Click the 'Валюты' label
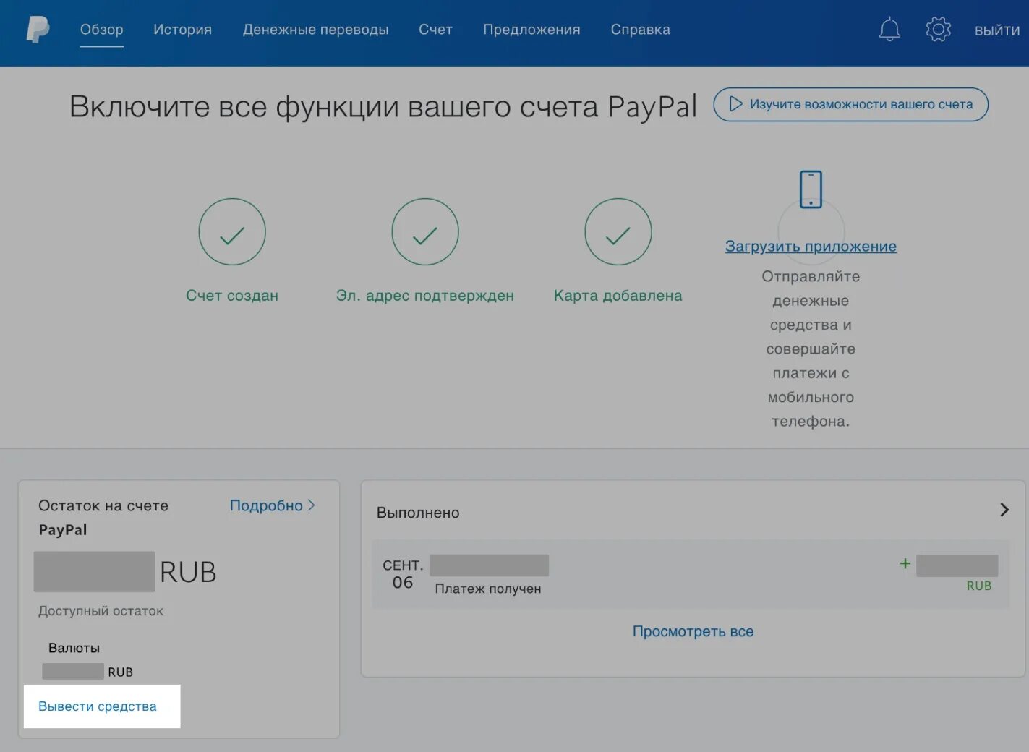This screenshot has width=1029, height=752. [x=74, y=648]
